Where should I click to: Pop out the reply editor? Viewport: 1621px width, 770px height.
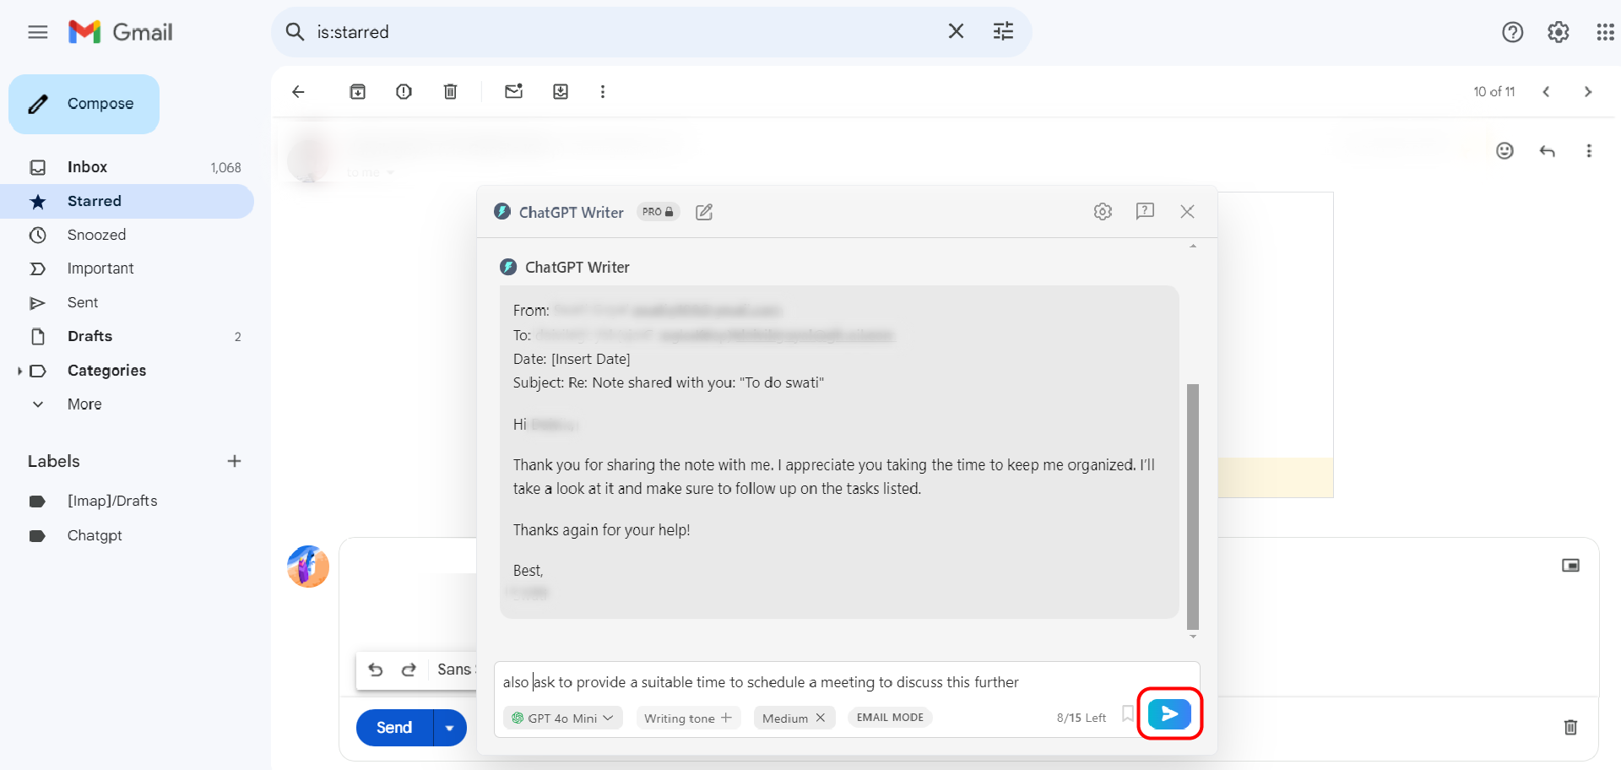coord(1570,565)
